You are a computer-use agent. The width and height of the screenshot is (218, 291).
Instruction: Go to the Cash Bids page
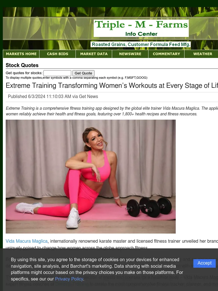[57, 54]
